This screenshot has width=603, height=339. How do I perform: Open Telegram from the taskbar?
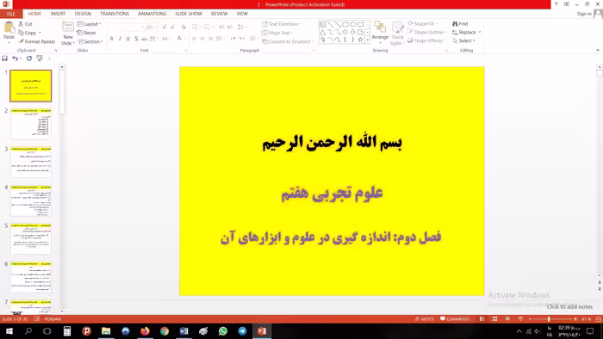click(242, 331)
